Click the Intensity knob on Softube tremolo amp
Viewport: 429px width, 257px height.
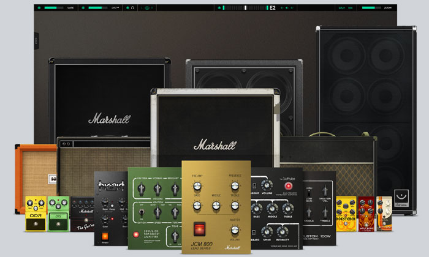tap(283, 232)
